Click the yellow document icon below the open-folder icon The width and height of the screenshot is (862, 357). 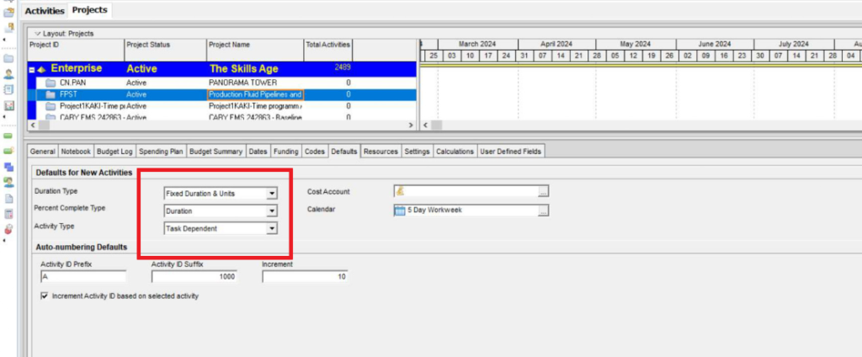click(x=9, y=28)
